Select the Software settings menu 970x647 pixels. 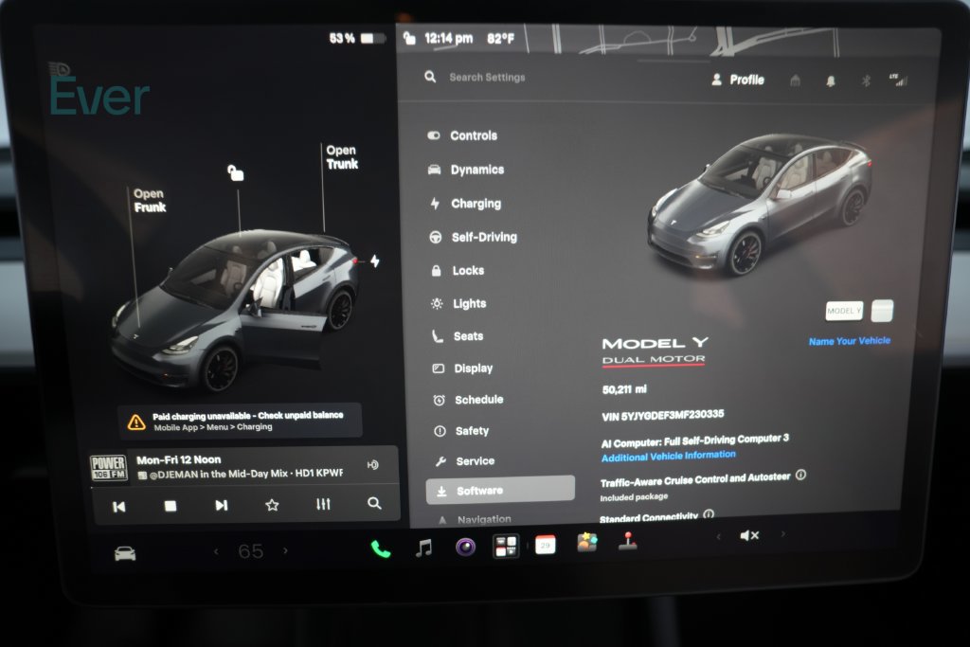pos(500,490)
